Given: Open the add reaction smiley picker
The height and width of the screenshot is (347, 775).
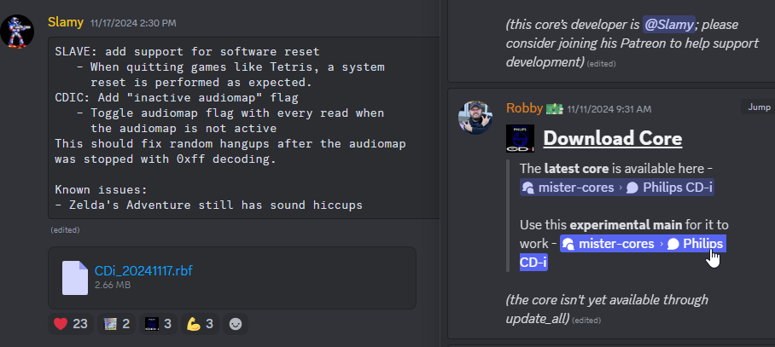Looking at the screenshot, I should (x=236, y=324).
